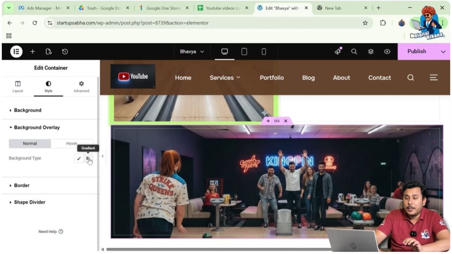Open the Finder search icon
Image resolution: width=452 pixels, height=254 pixels.
[x=354, y=52]
